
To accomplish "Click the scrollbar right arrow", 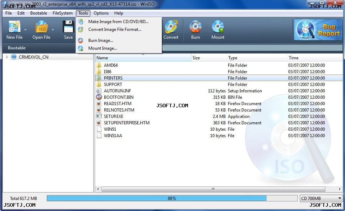I will click(340, 189).
